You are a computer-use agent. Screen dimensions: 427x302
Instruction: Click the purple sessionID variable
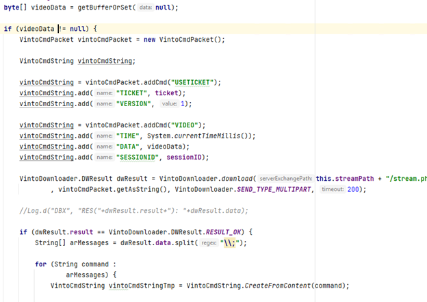184,158
